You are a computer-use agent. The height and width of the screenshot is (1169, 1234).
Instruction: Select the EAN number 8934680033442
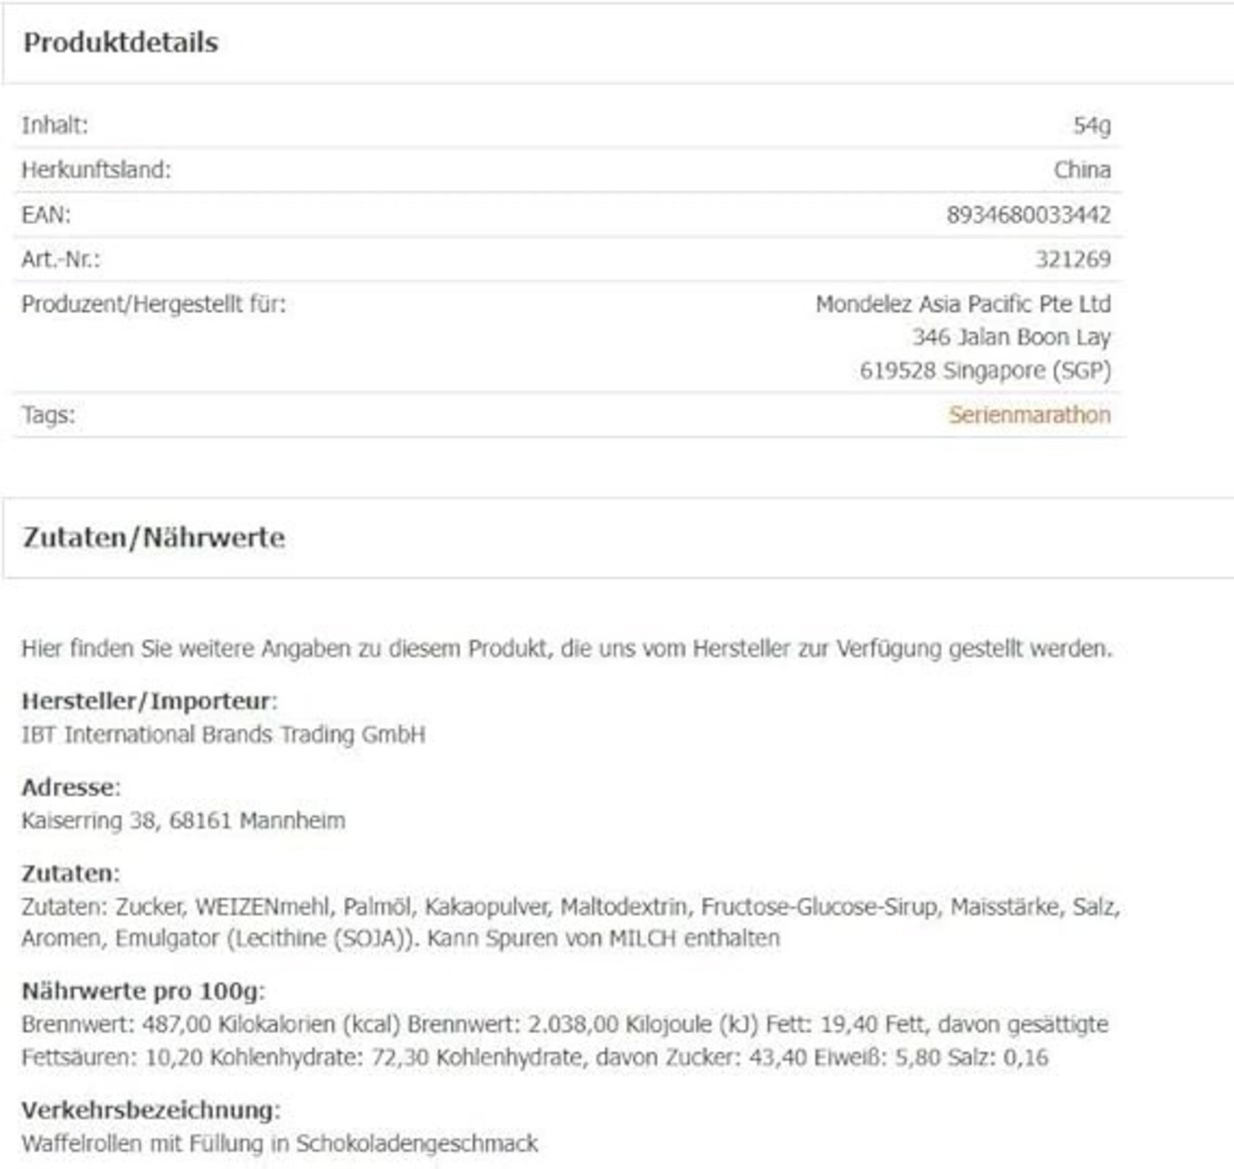click(1028, 215)
